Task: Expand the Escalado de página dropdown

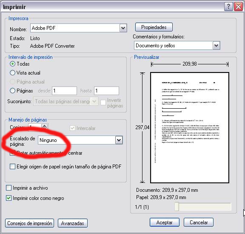Action: click(119, 140)
